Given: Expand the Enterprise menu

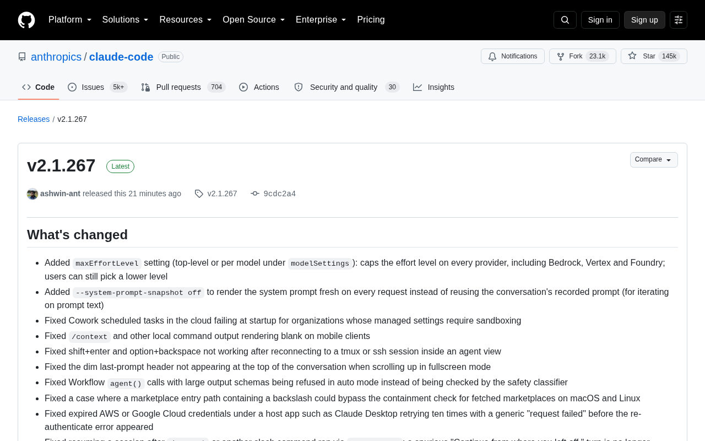Looking at the screenshot, I should [321, 20].
